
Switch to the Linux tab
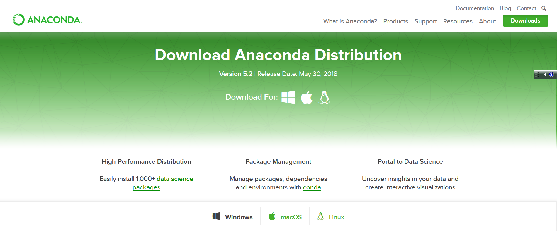tap(336, 217)
